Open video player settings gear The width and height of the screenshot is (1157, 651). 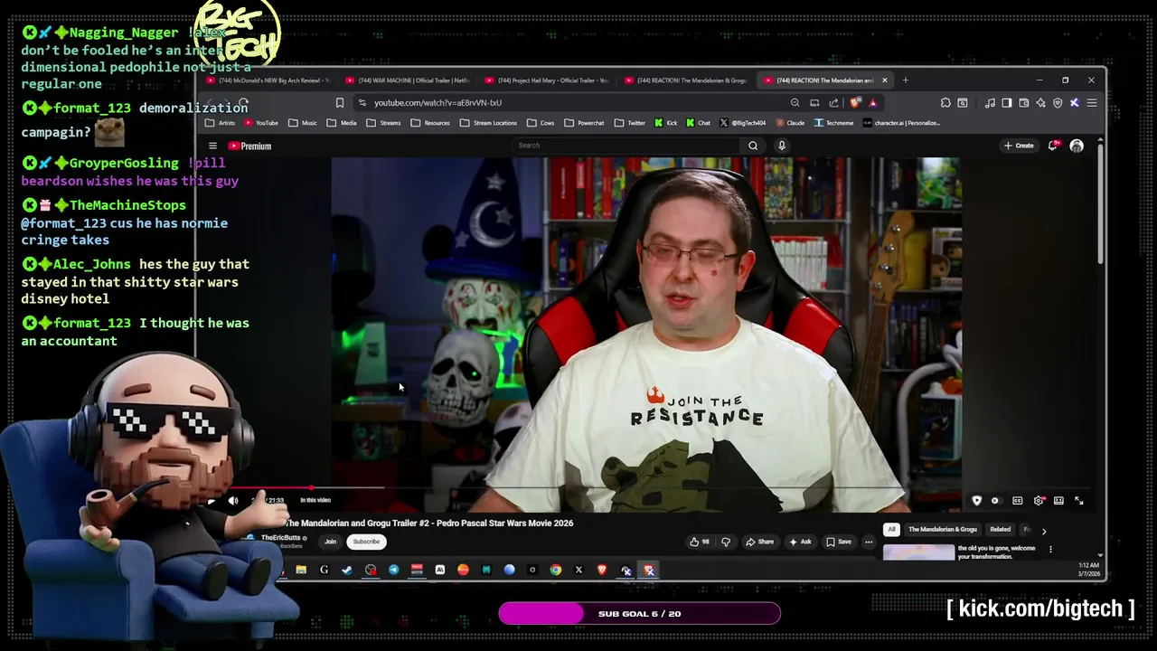pos(1039,501)
